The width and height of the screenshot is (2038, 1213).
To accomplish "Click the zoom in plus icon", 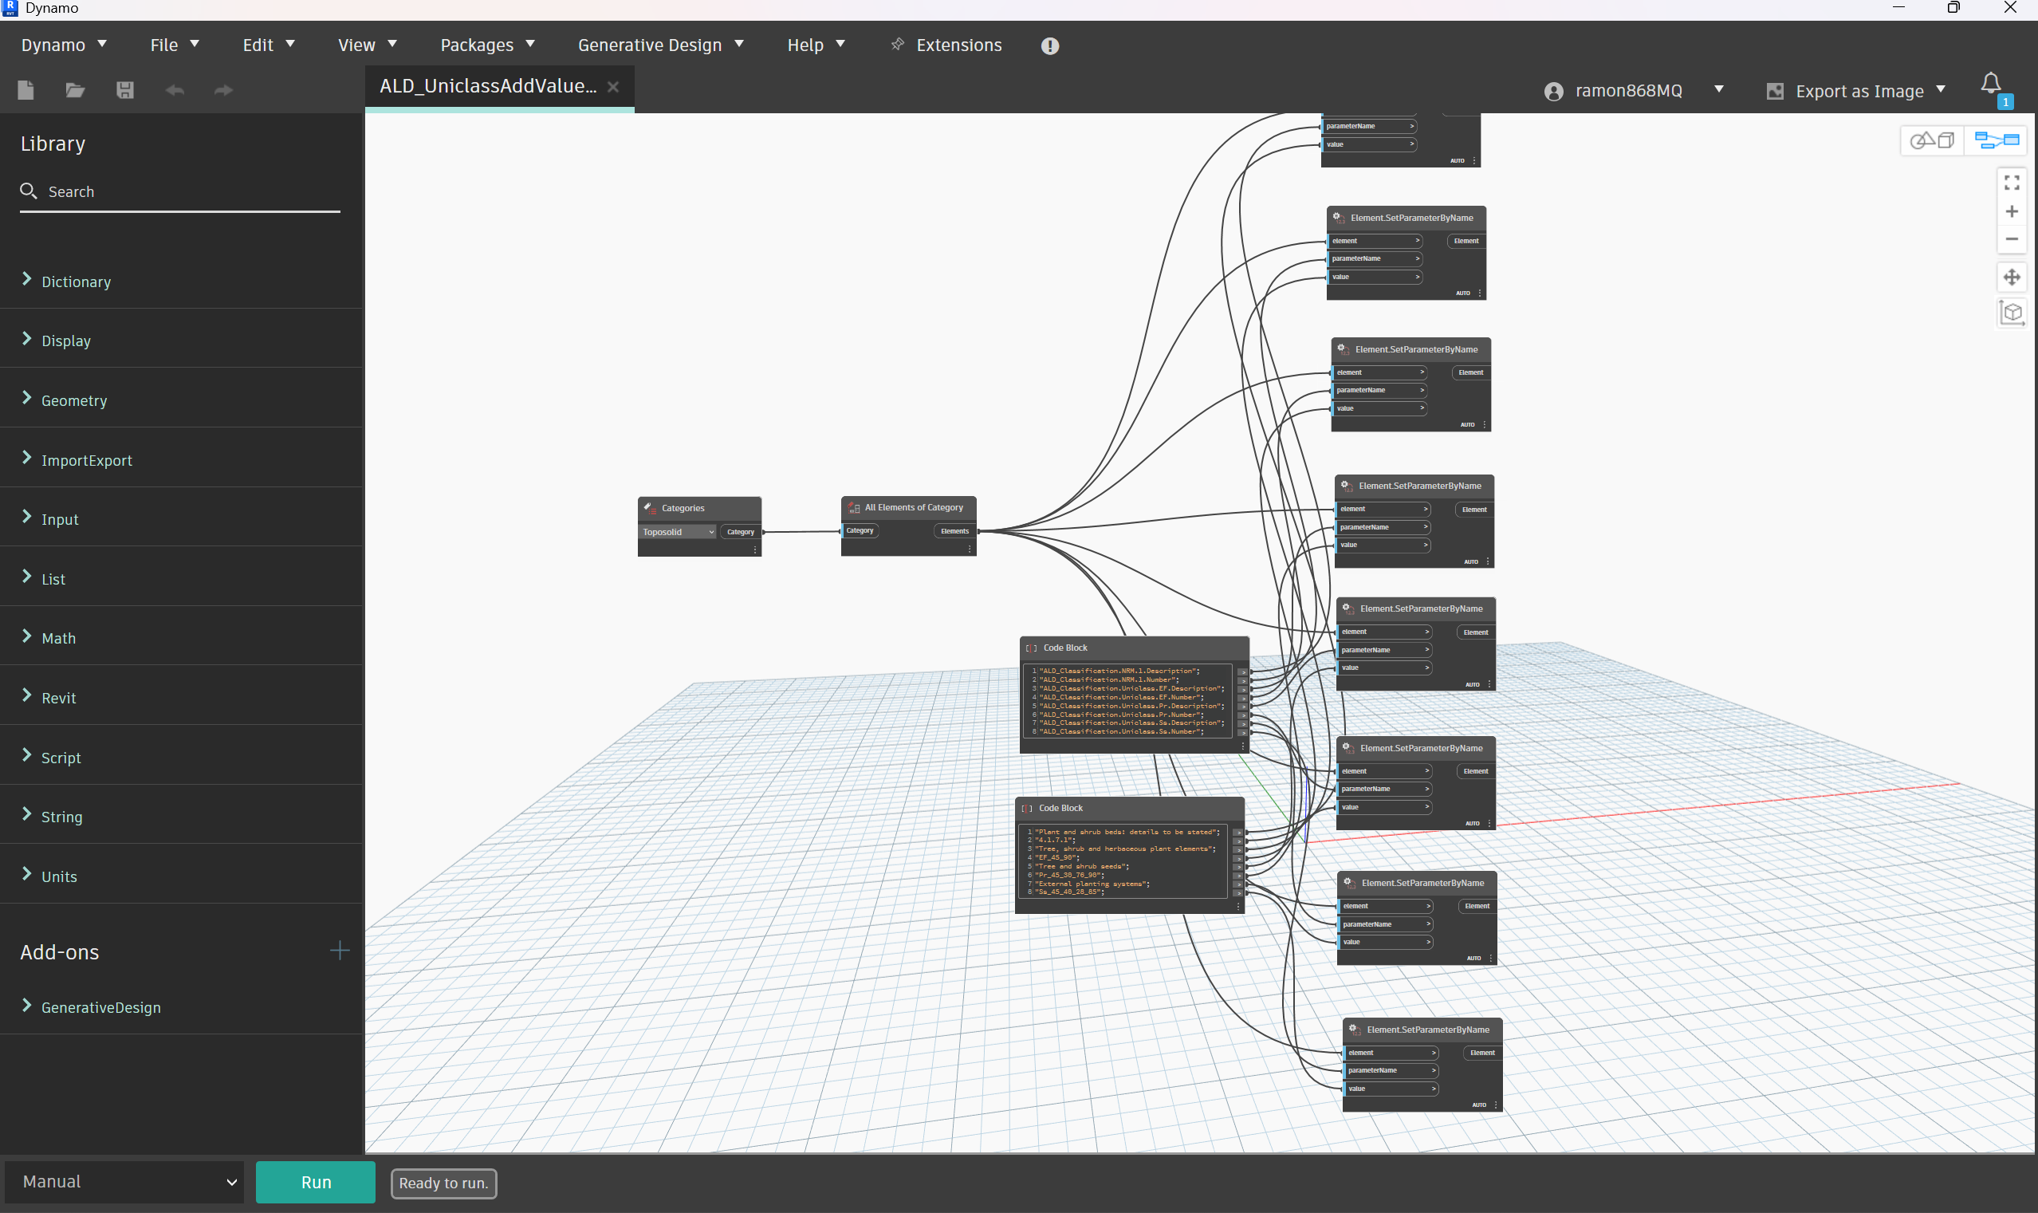I will coord(2012,211).
